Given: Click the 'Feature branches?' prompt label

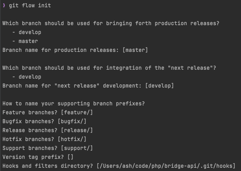Looking at the screenshot, I should pos(30,113).
